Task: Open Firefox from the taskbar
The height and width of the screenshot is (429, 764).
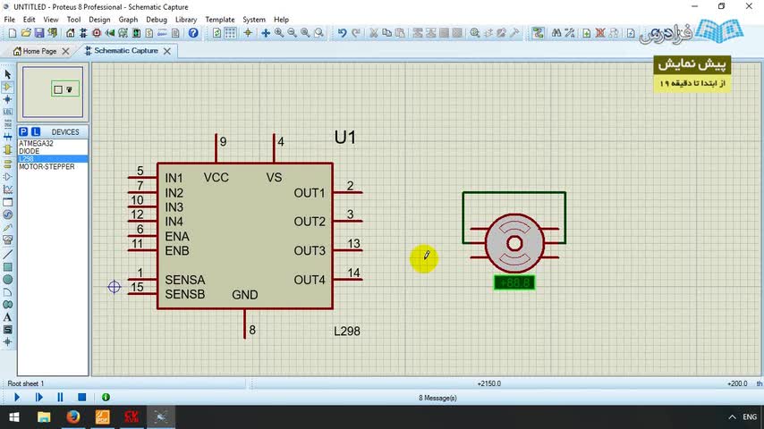Action: pos(73,416)
